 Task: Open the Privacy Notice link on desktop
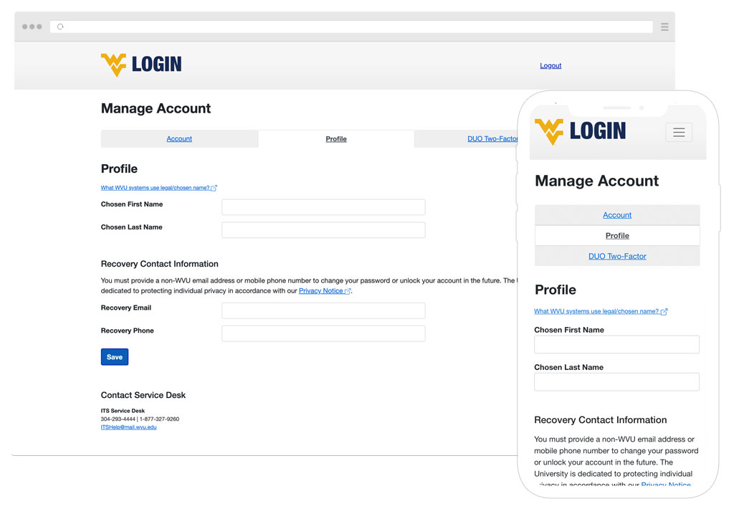click(321, 291)
